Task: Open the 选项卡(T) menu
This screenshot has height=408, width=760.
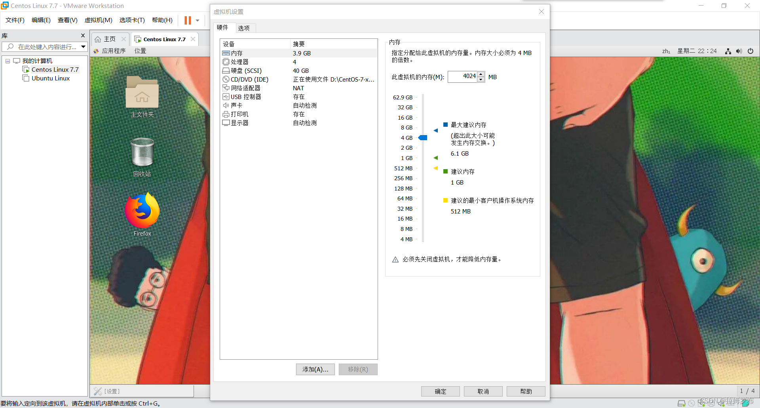Action: pos(132,20)
